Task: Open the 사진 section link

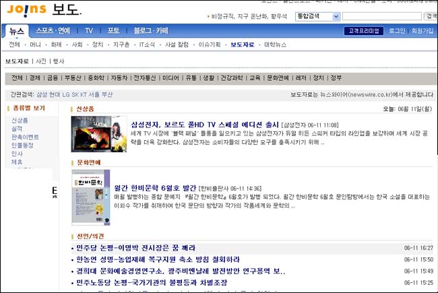Action: point(41,61)
